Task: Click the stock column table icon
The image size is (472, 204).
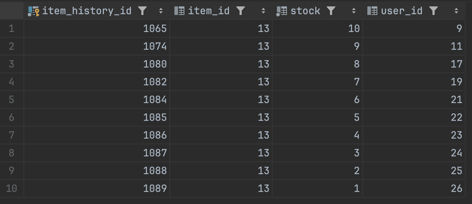Action: click(x=282, y=11)
